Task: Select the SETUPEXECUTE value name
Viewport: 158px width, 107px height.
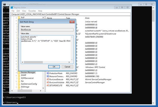Action: click(x=56, y=85)
